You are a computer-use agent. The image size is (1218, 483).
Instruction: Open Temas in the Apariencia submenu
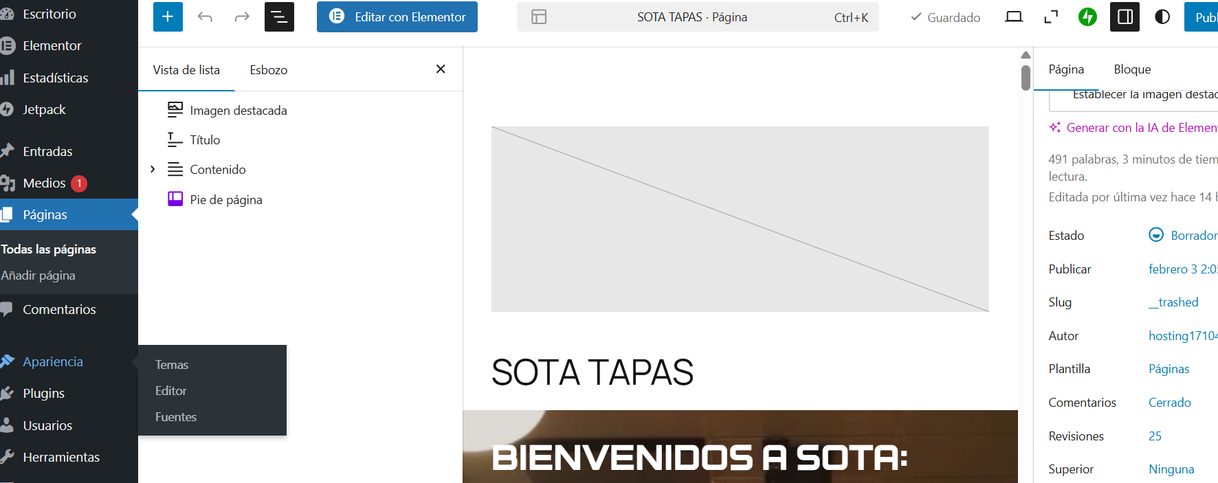click(172, 365)
